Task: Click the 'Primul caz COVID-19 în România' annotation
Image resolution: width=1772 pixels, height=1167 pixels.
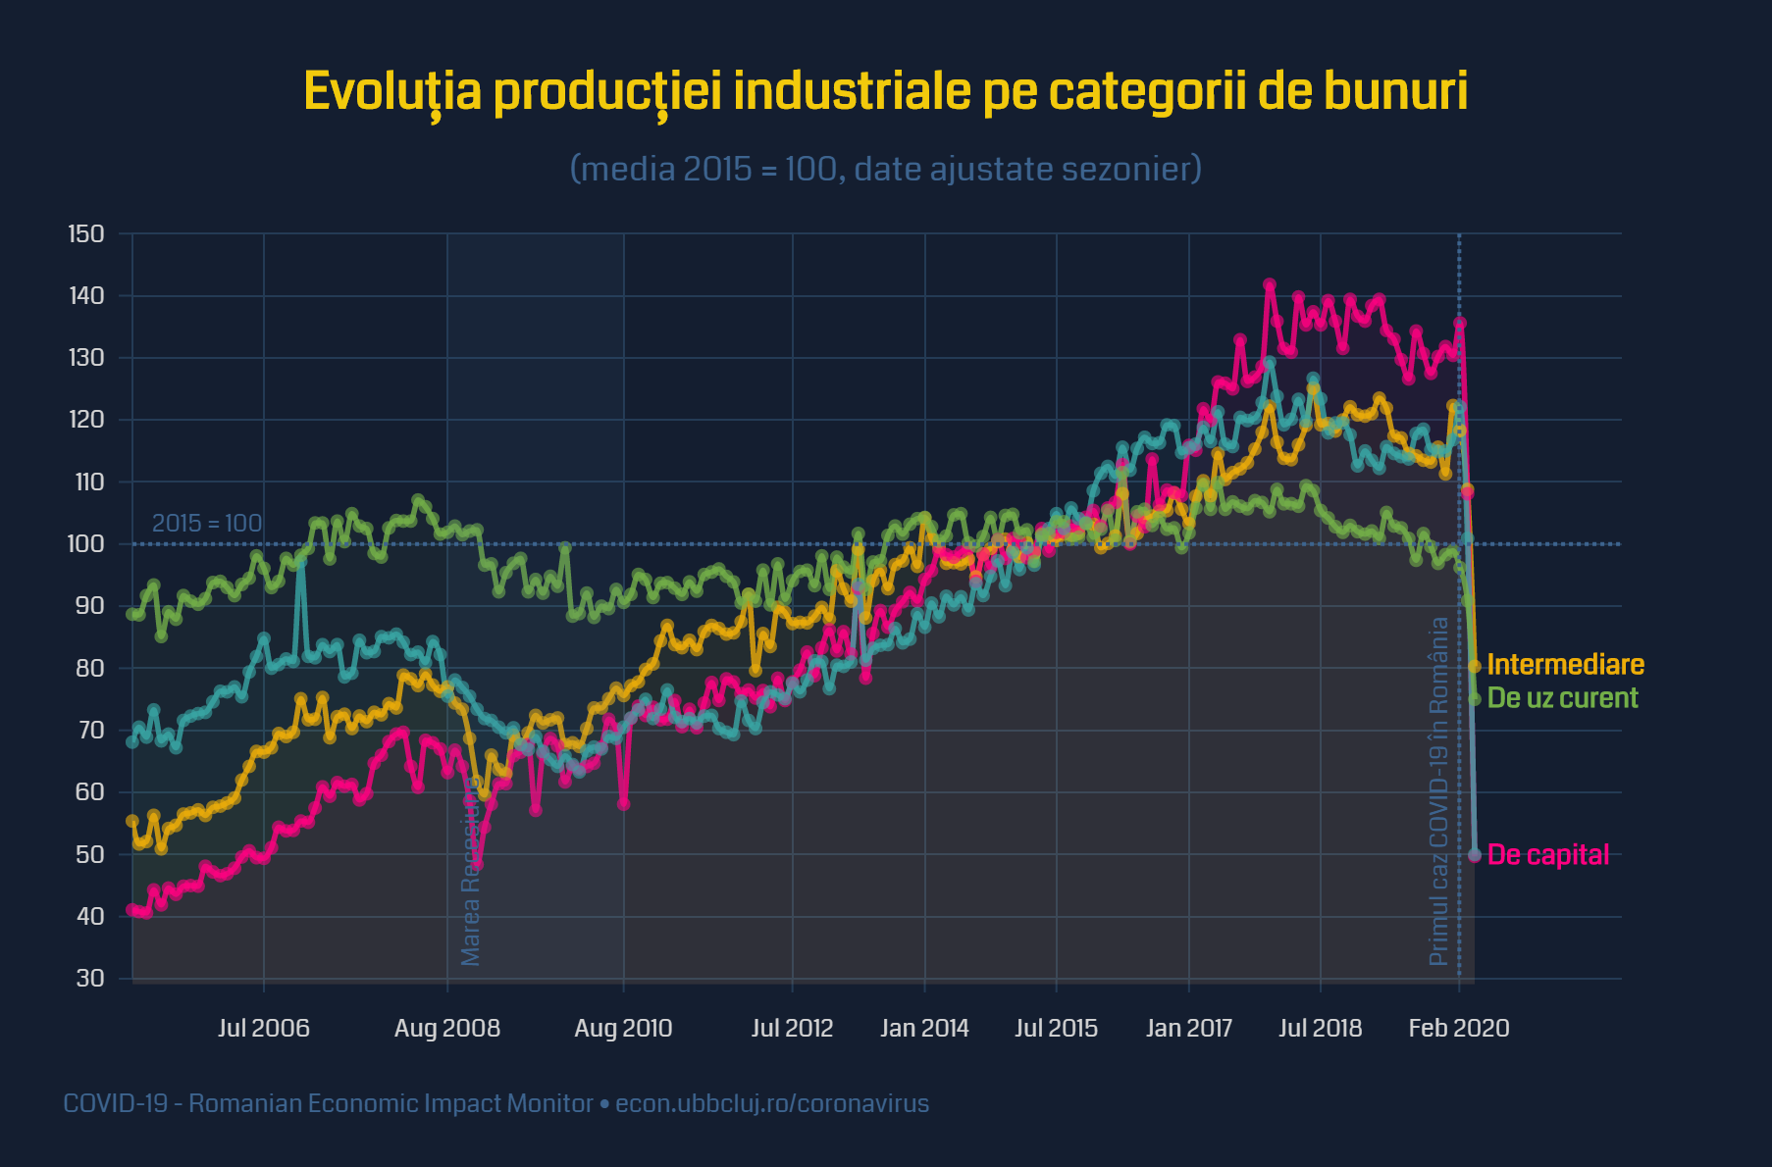Action: point(1438,790)
